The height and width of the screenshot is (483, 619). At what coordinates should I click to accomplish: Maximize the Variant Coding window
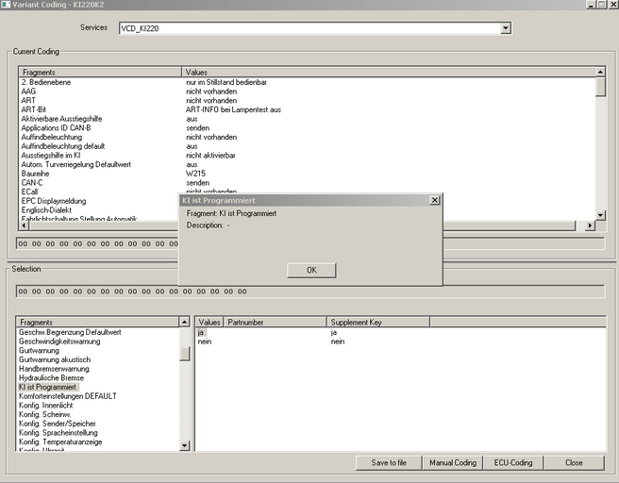click(x=601, y=5)
